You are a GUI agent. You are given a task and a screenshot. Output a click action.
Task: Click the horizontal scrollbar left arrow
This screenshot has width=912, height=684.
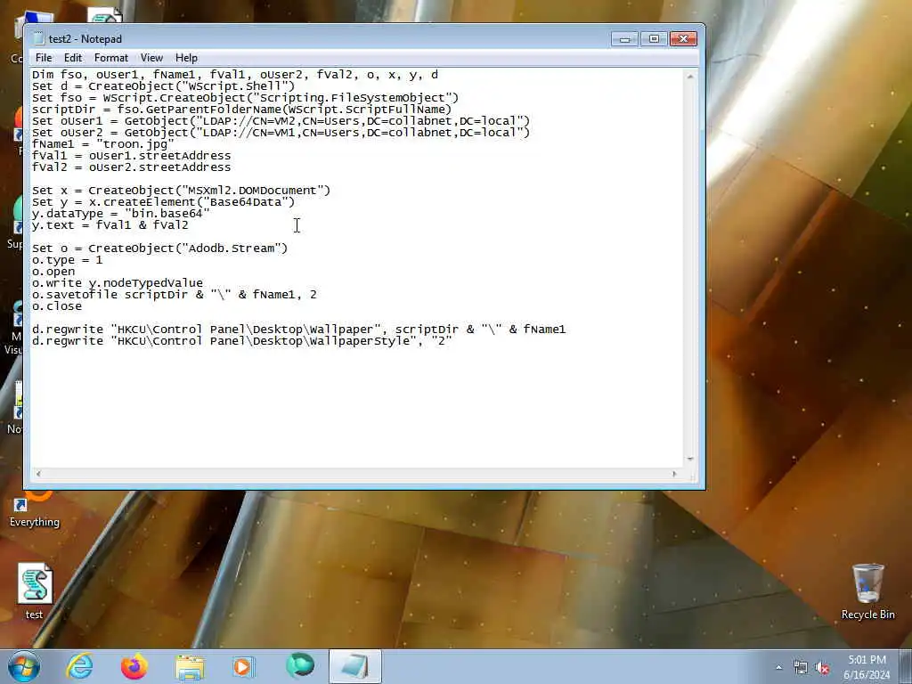point(38,474)
